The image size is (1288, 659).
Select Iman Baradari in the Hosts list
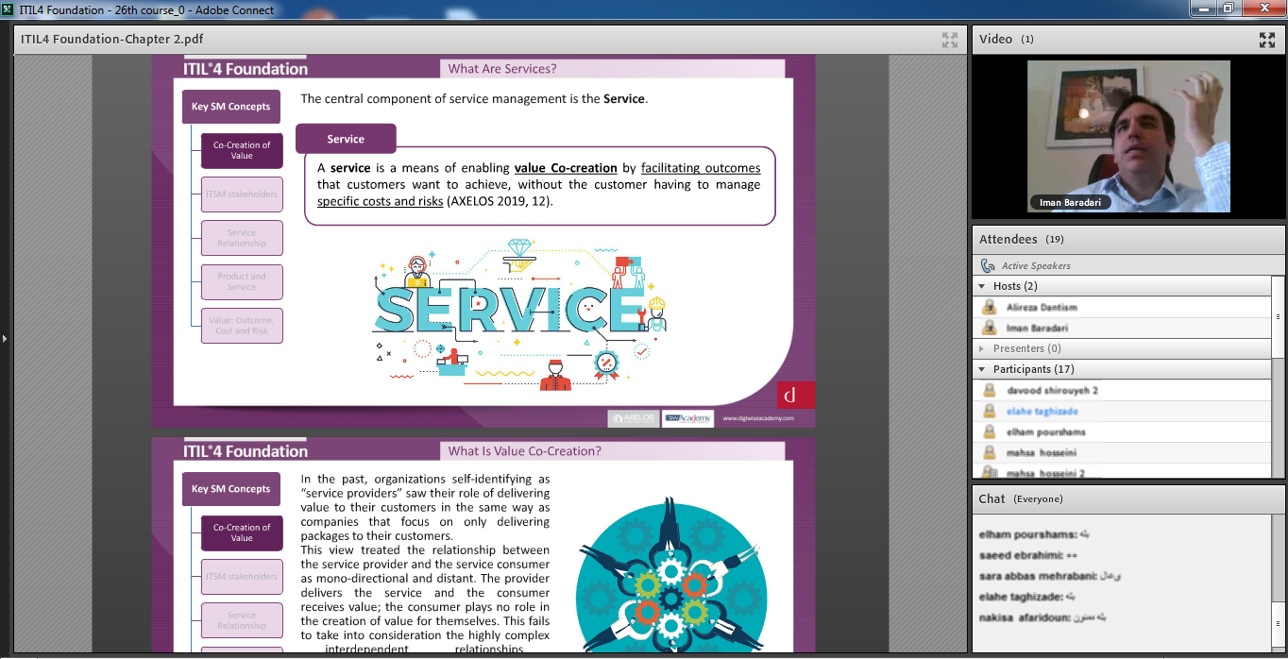pos(1038,328)
